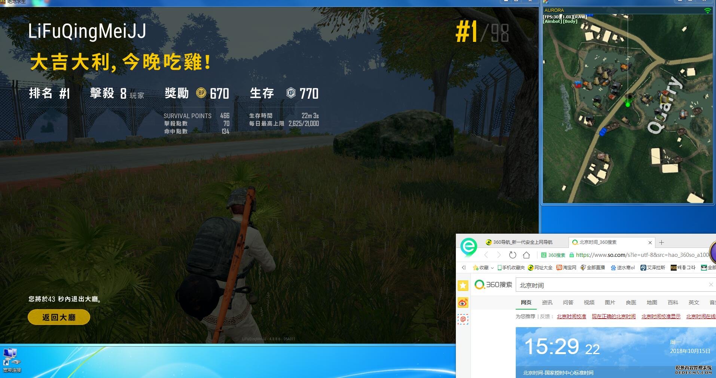The height and width of the screenshot is (378, 716).
Task: Select the 问答 search tab
Action: pos(568,302)
